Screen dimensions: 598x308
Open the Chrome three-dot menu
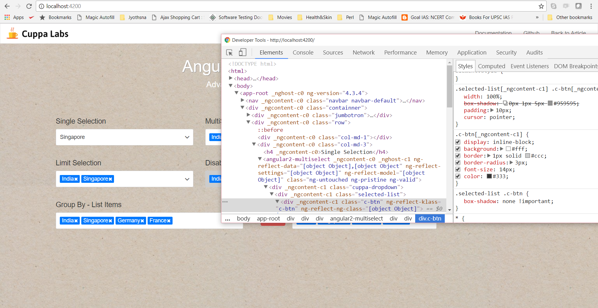592,6
